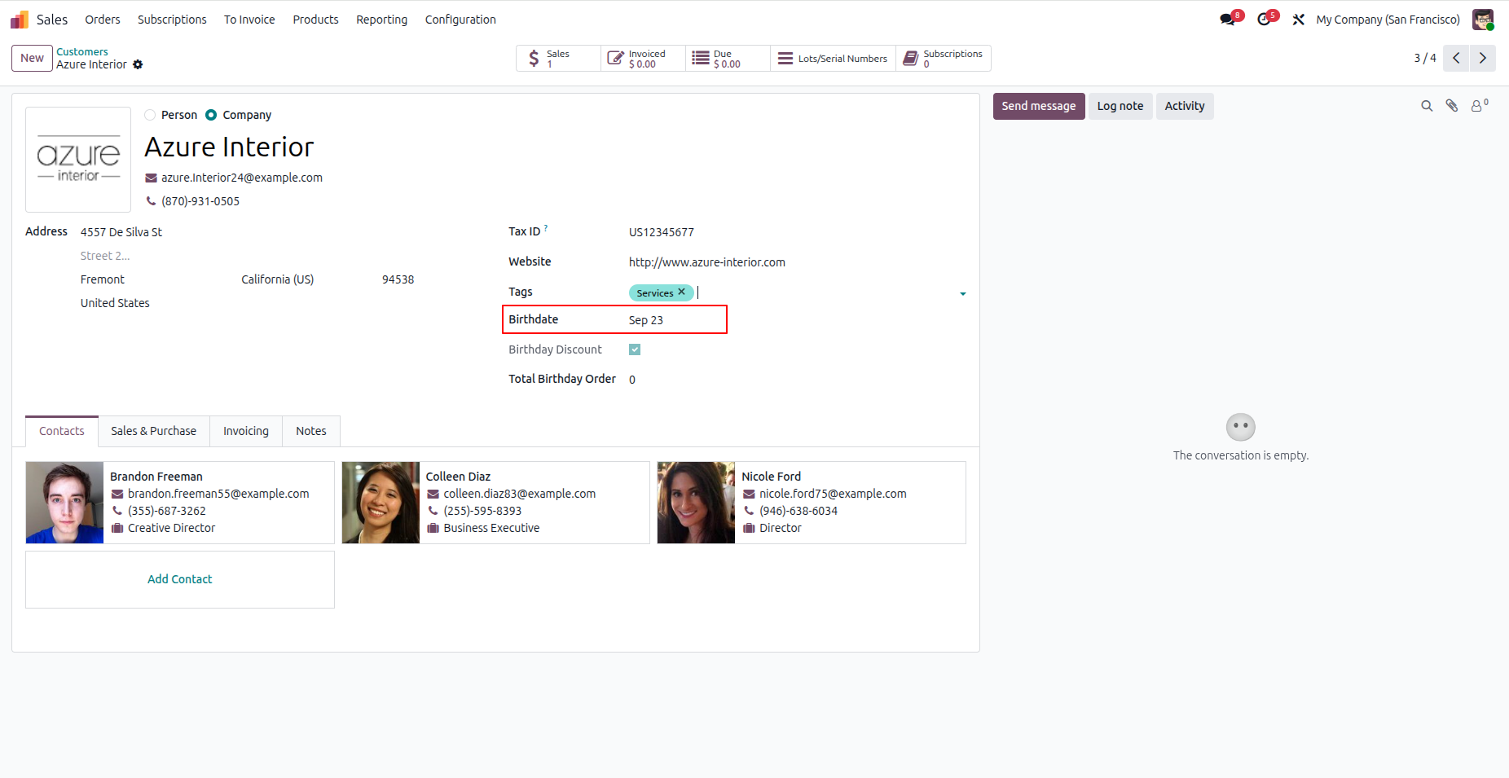This screenshot has height=778, width=1509.
Task: Click the 3 / 4 pager counter
Action: coord(1425,58)
